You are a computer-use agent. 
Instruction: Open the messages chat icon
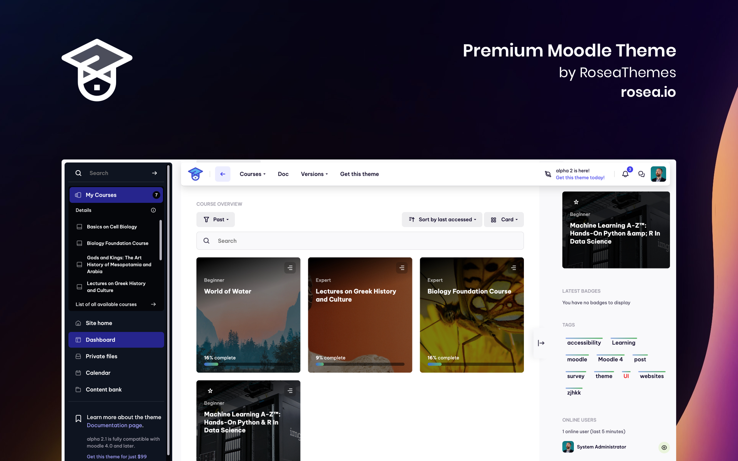click(x=642, y=174)
